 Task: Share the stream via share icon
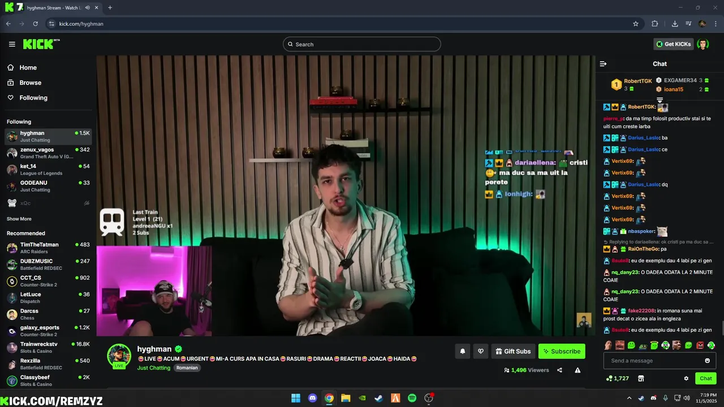pyautogui.click(x=559, y=370)
